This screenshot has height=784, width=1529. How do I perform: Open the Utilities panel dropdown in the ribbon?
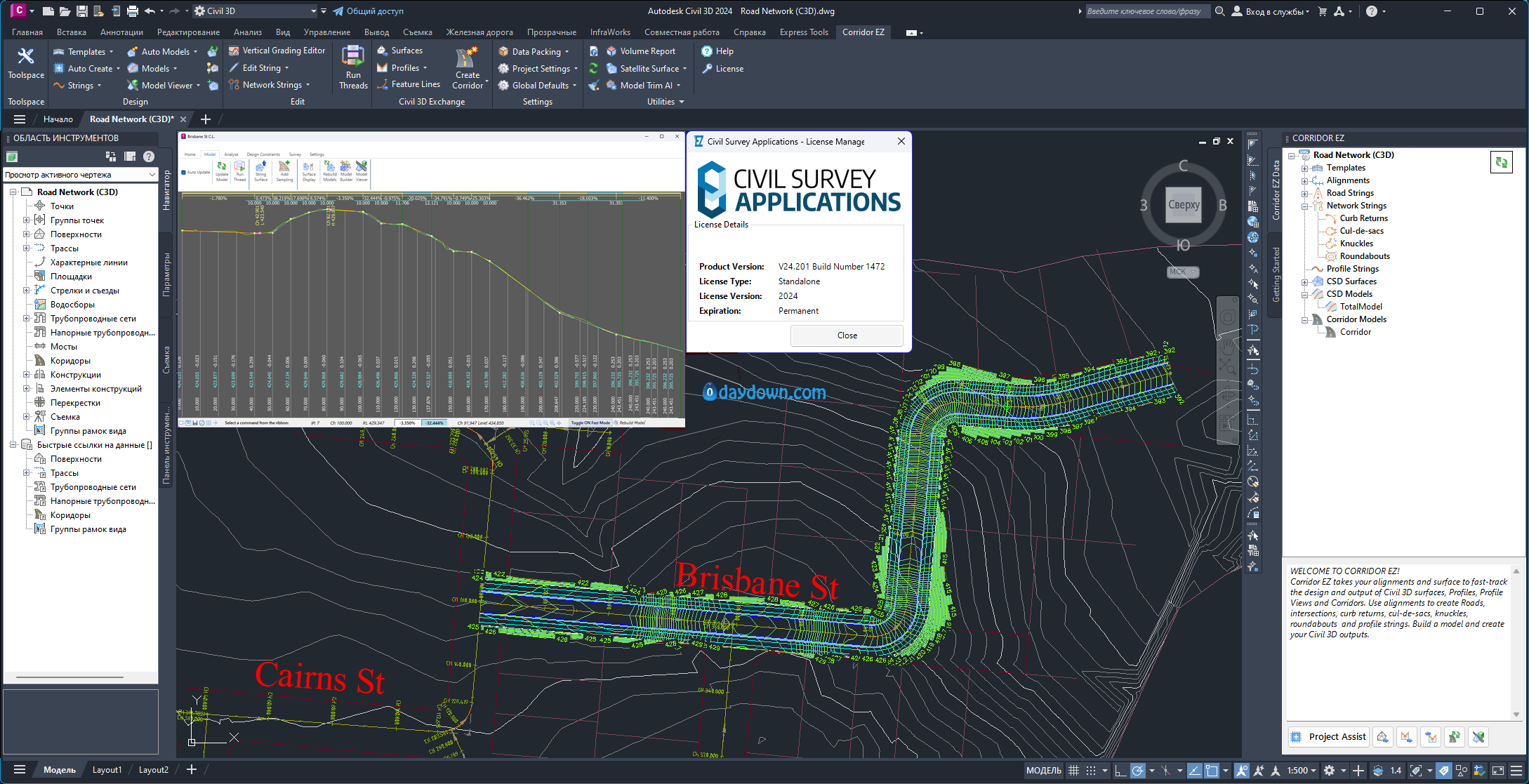coord(665,102)
